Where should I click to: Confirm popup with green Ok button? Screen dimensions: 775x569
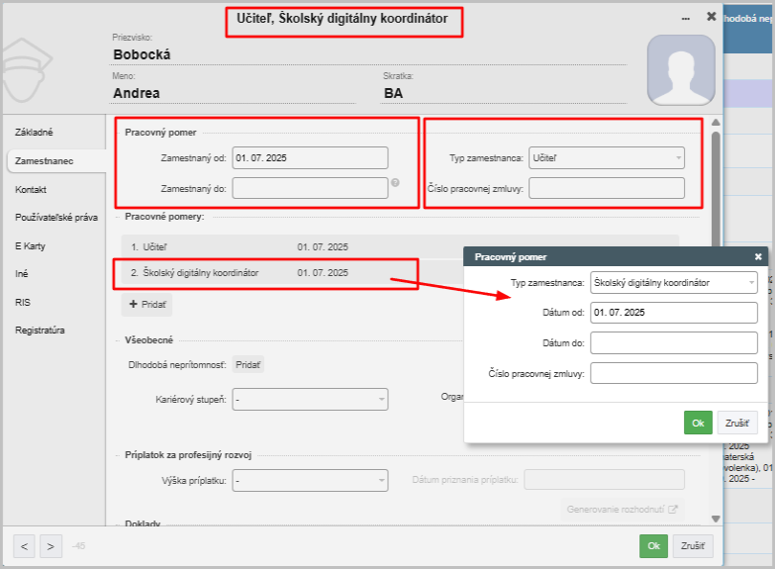click(x=698, y=423)
